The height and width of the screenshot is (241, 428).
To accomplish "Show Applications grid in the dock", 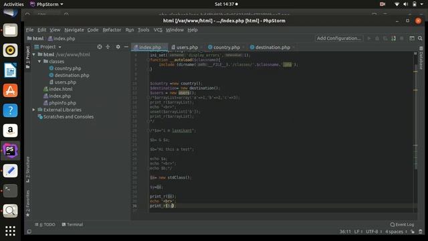I will [11, 231].
